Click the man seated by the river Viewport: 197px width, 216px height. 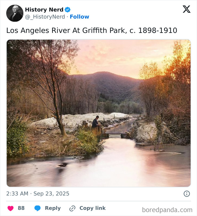coord(96,123)
